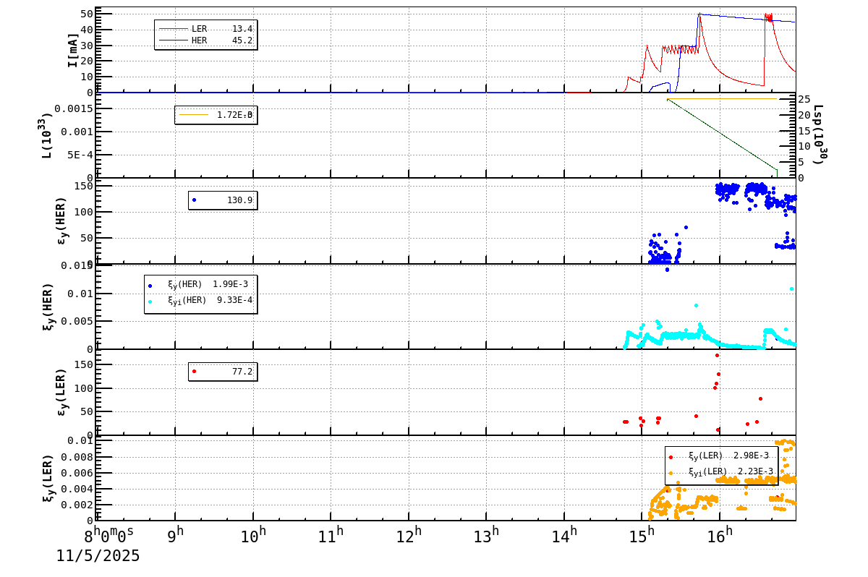The height and width of the screenshot is (577, 868).
Task: Select the cyan ξyi(HER) legend marker
Action: 150,302
